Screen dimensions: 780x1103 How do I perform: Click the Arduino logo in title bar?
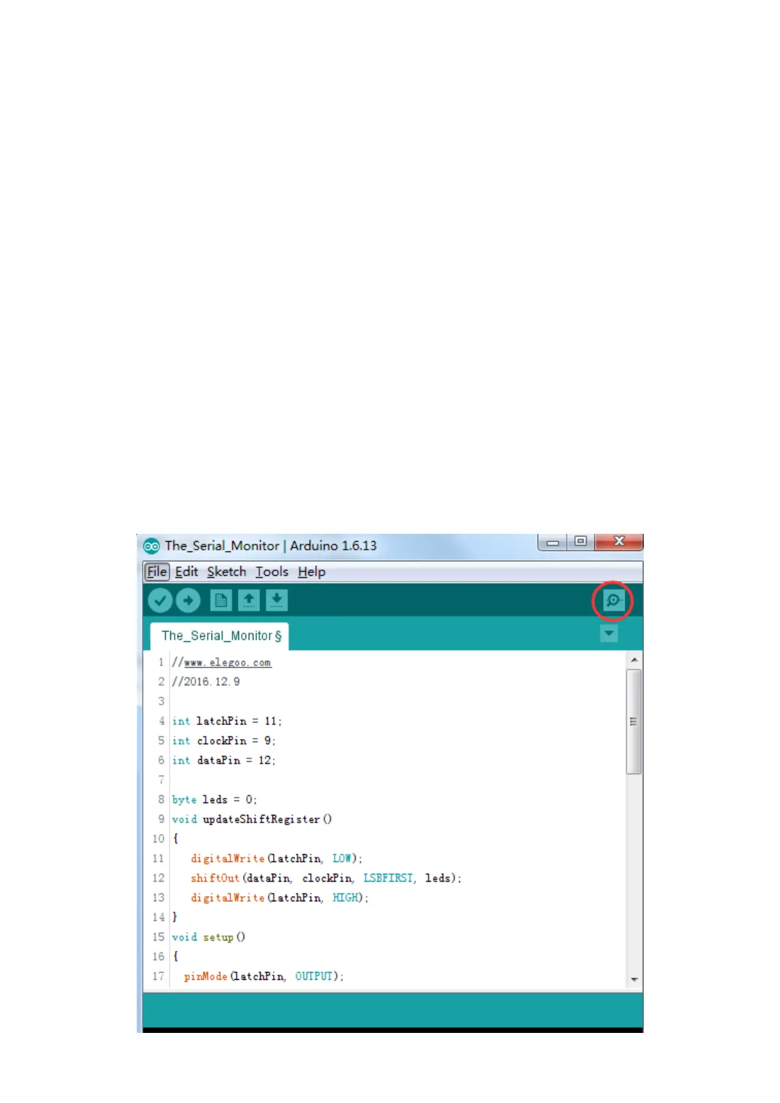151,546
